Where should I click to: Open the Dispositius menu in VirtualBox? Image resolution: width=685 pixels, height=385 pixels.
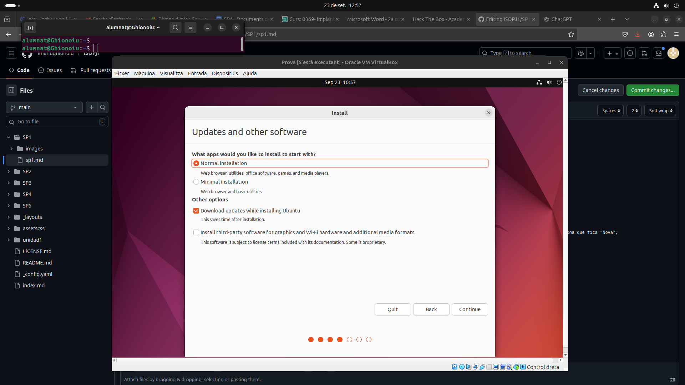[225, 73]
